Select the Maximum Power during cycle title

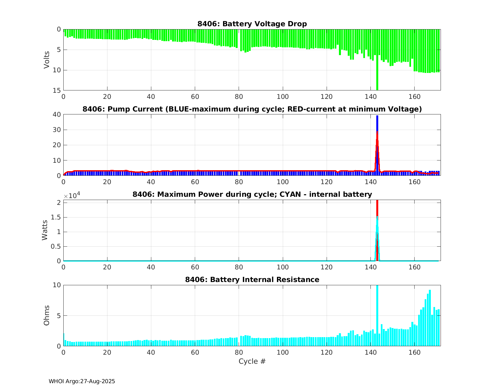click(252, 194)
